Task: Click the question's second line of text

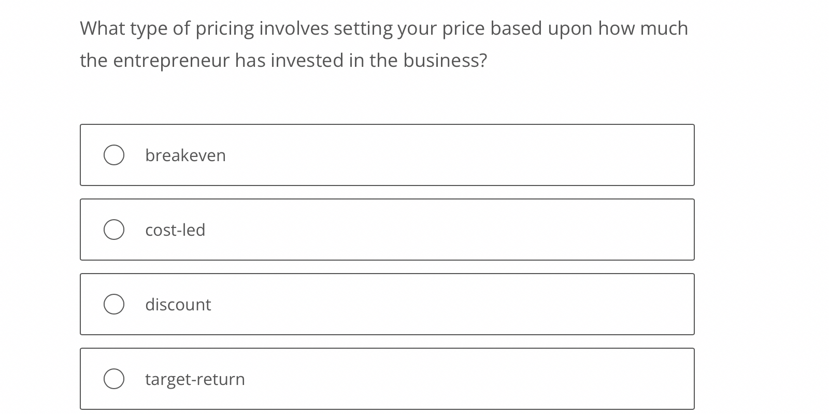Action: [x=283, y=61]
